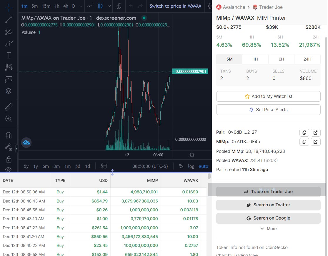The image size is (328, 256).
Task: Select the ruler measure tool
Action: pyautogui.click(x=9, y=107)
